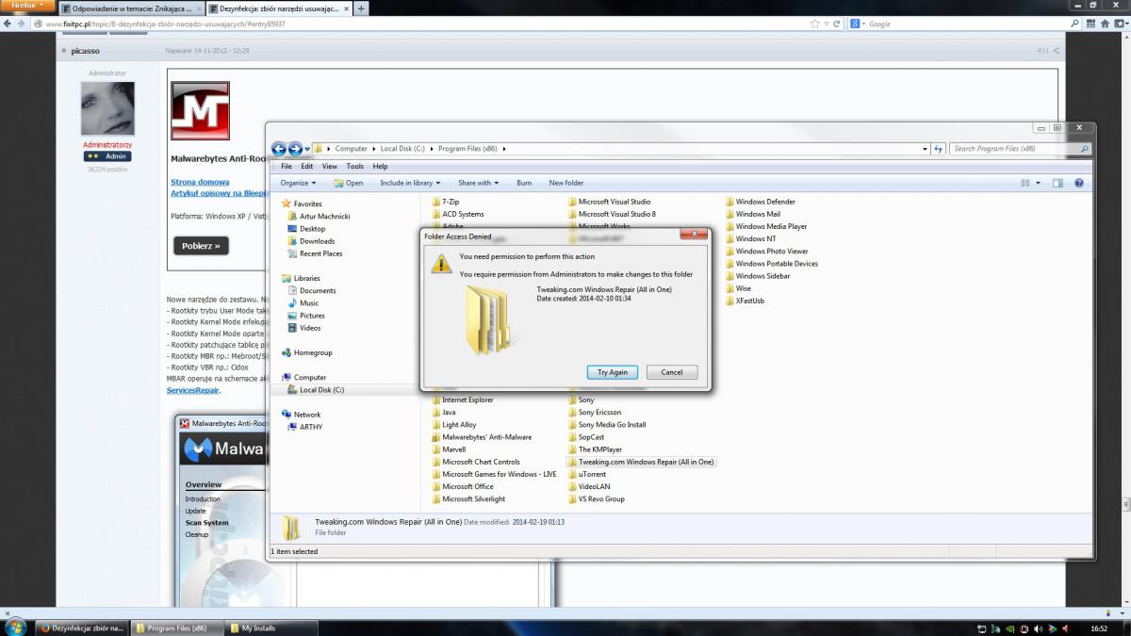Click the Pobierz button on webpage
The image size is (1131, 636).
(x=201, y=246)
